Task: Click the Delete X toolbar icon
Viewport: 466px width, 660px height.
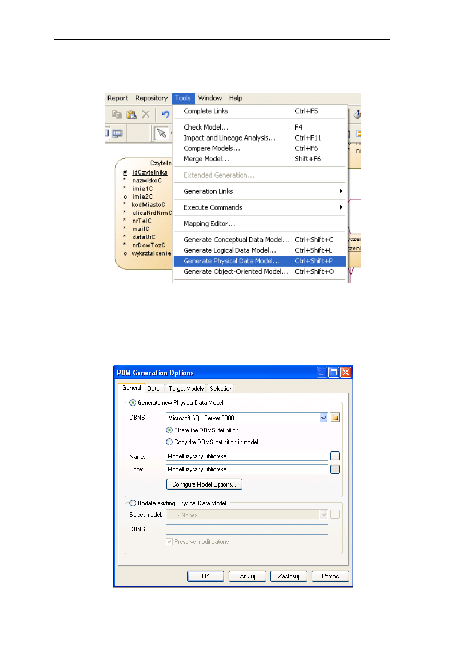Action: pyautogui.click(x=146, y=114)
